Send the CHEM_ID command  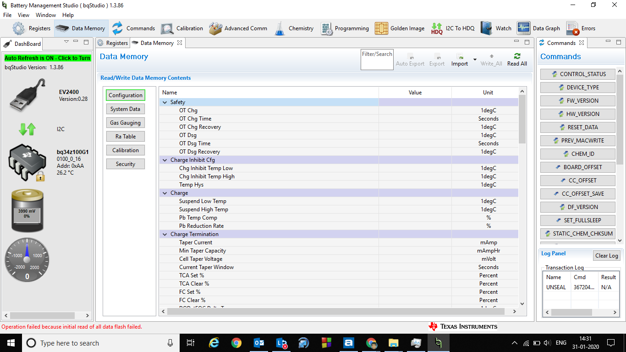[577, 154]
